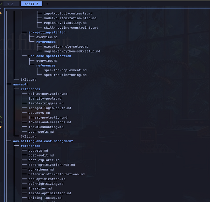Screen dimensions: 210x202
Task: Select budgets.md file name
Action: point(38,151)
